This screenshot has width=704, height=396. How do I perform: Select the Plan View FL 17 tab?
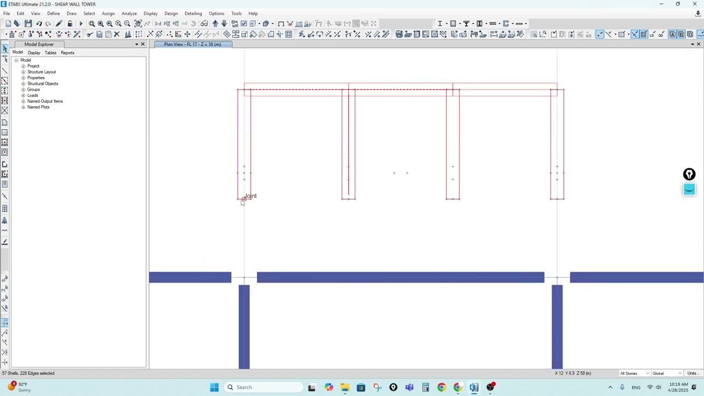[x=193, y=44]
